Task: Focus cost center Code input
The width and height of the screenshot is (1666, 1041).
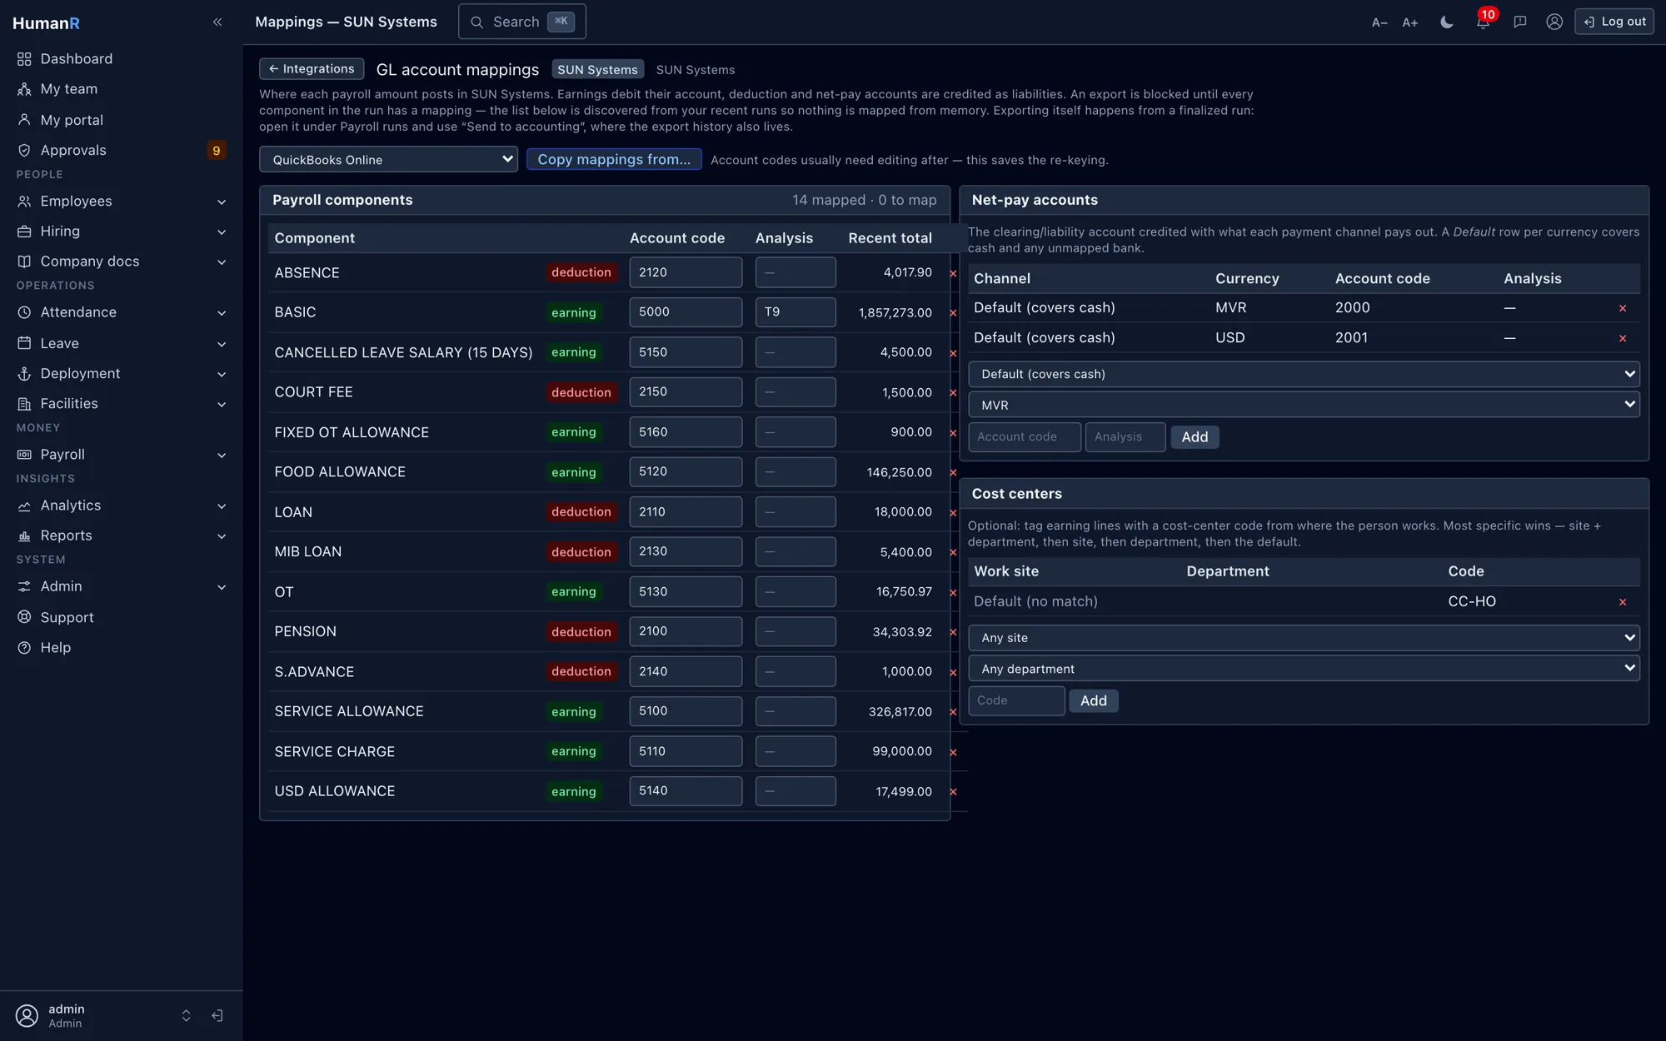Action: click(x=1016, y=701)
